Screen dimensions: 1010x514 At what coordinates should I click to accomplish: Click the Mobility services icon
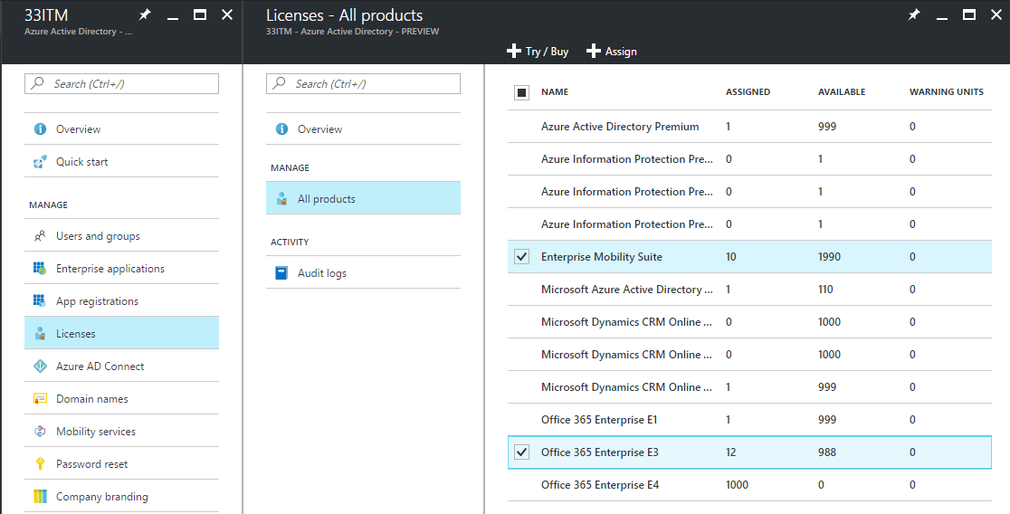(x=40, y=432)
